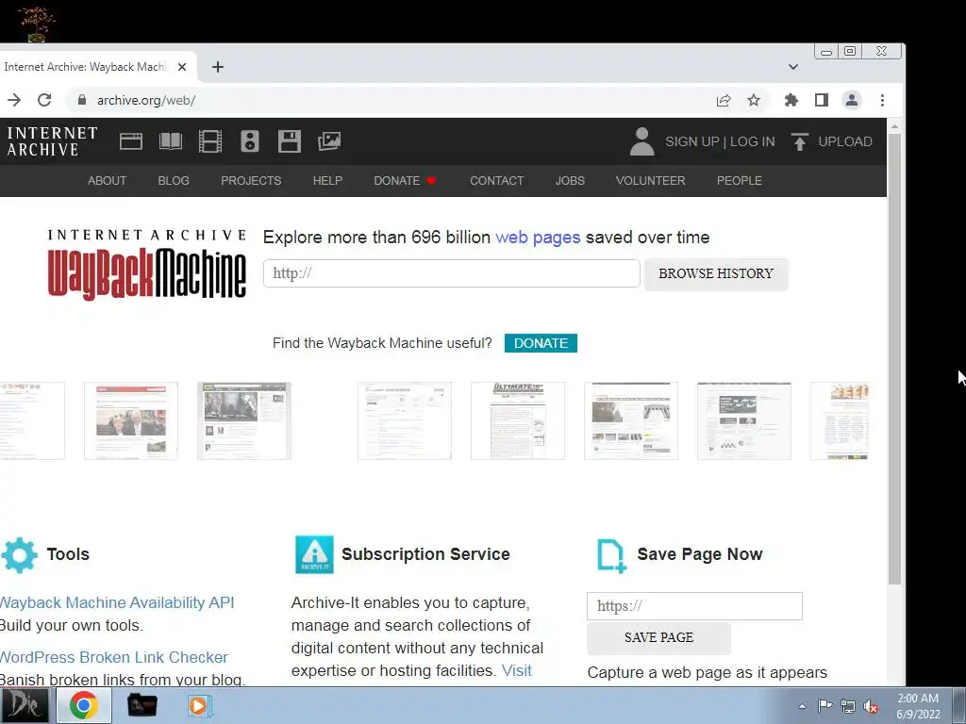
Task: Open the BLOG menu item
Action: 174,181
